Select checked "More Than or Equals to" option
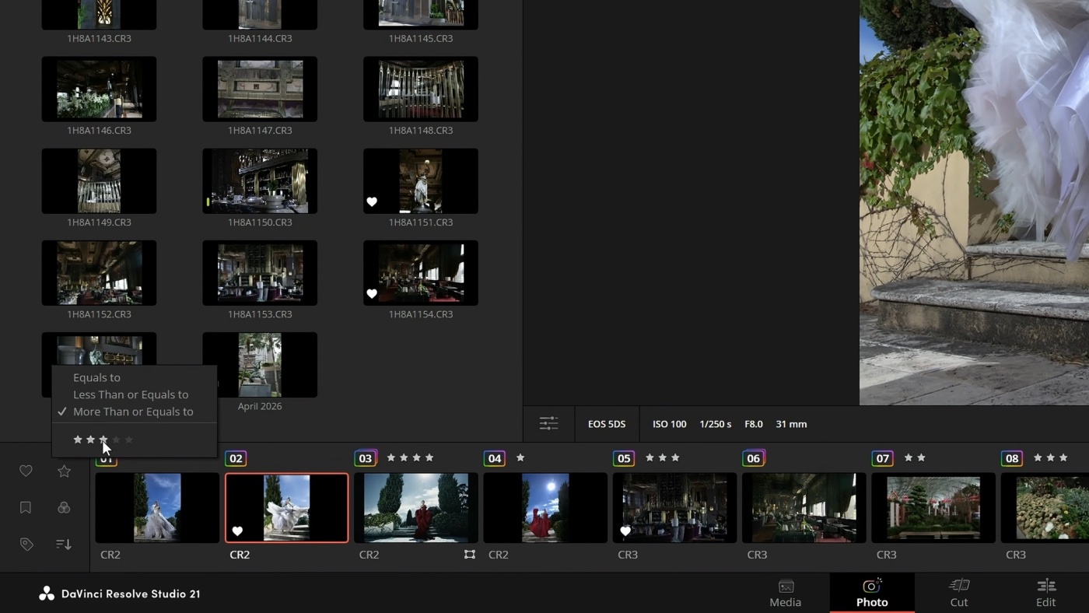The width and height of the screenshot is (1089, 613). pyautogui.click(x=133, y=412)
